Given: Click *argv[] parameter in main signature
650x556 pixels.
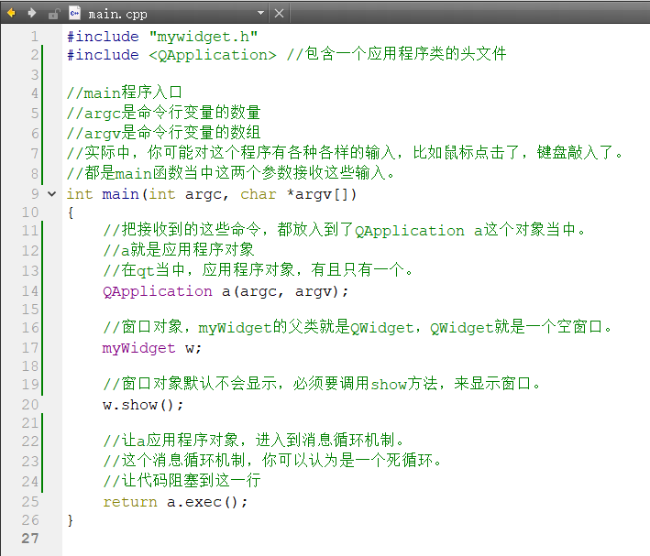Looking at the screenshot, I should [317, 194].
